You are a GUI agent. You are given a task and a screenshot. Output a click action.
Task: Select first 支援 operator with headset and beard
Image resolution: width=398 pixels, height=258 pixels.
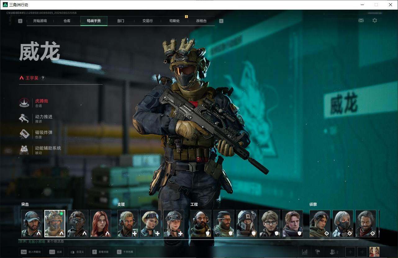pyautogui.click(x=128, y=224)
